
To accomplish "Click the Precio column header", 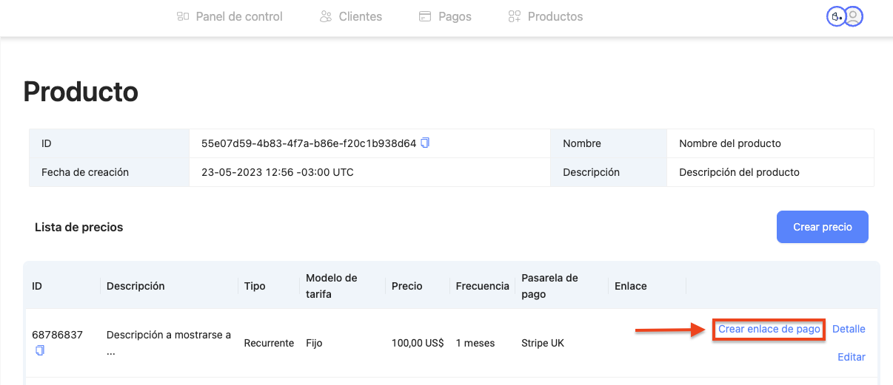I will point(407,286).
